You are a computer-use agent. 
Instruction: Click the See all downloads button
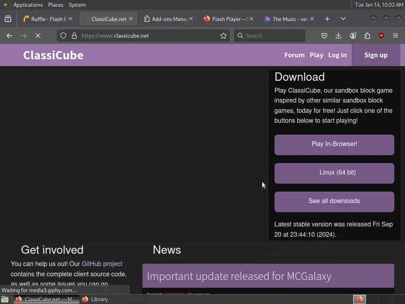pos(334,201)
